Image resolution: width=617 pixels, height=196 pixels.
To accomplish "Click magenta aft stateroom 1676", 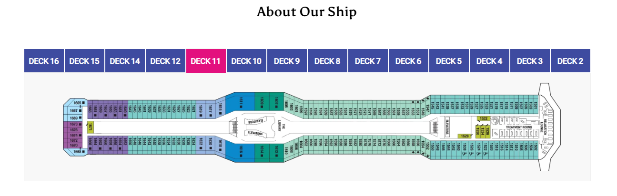I will click(73, 130).
